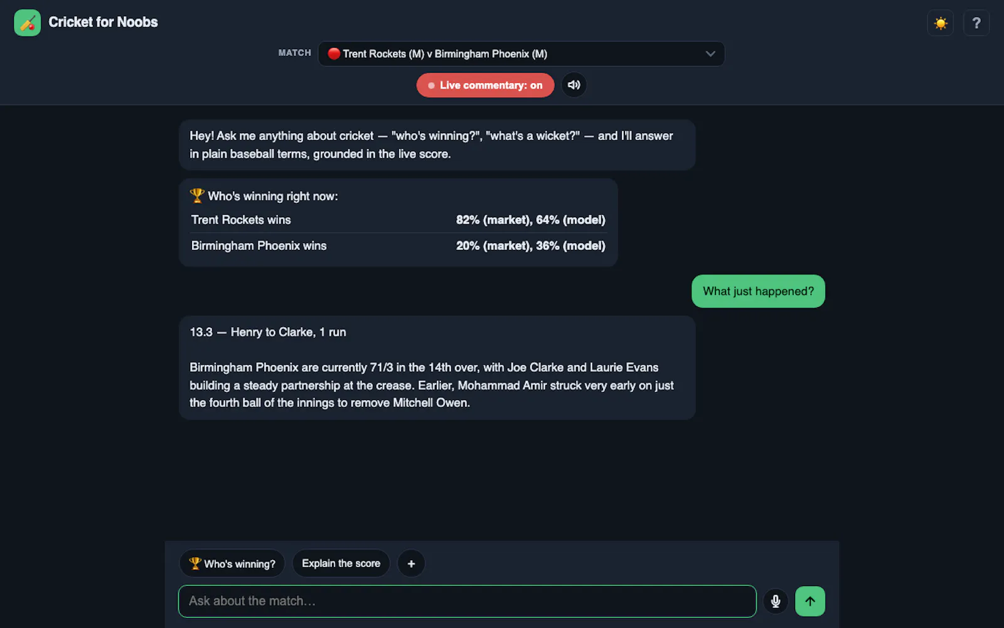Viewport: 1004px width, 628px height.
Task: Click the red ball icon in the match selector
Action: (x=334, y=54)
